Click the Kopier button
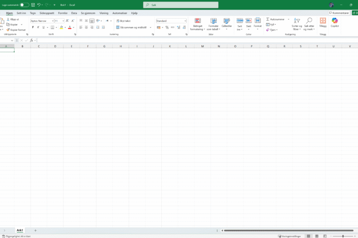Viewport: 358px width, 238px height. click(12, 25)
